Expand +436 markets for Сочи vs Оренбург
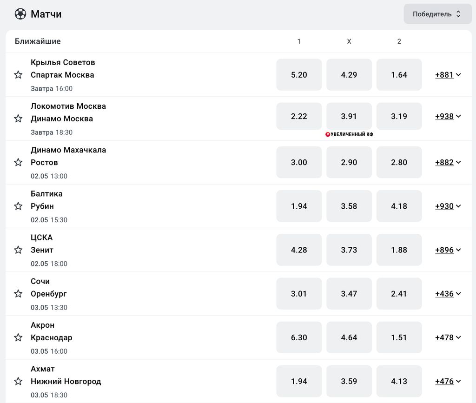This screenshot has width=476, height=403. 448,294
